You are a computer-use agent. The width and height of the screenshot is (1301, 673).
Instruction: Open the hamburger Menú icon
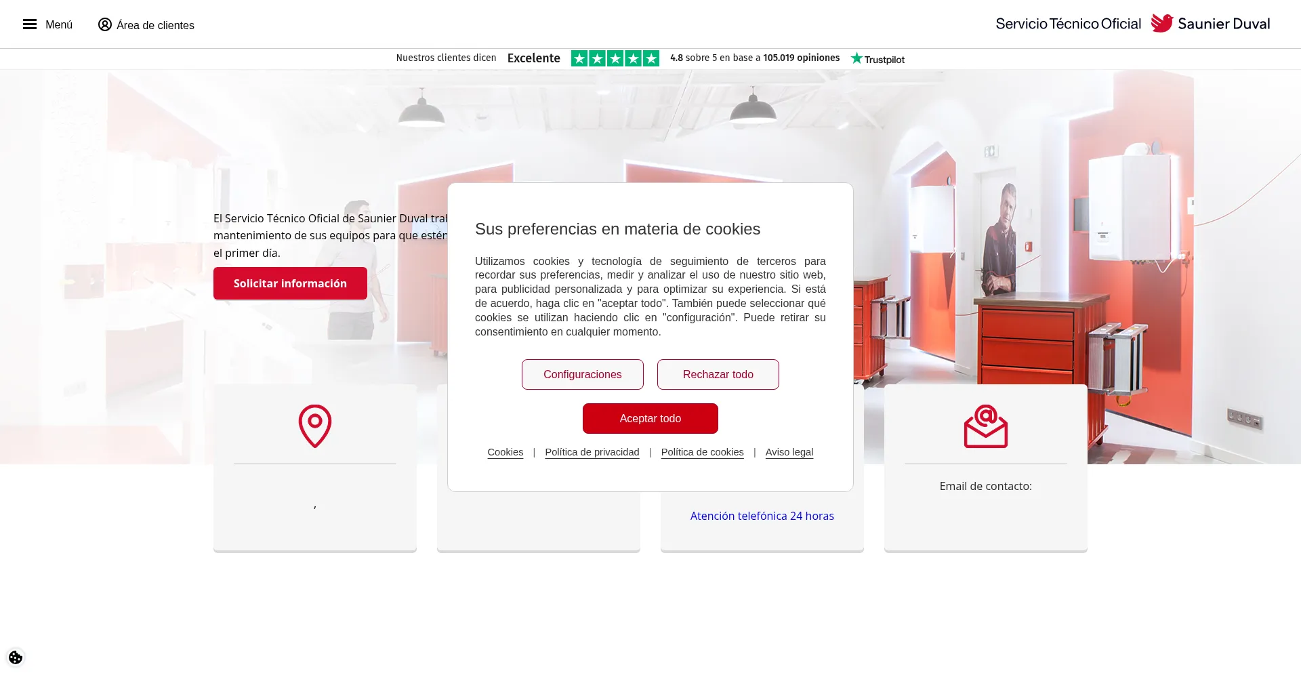coord(30,24)
